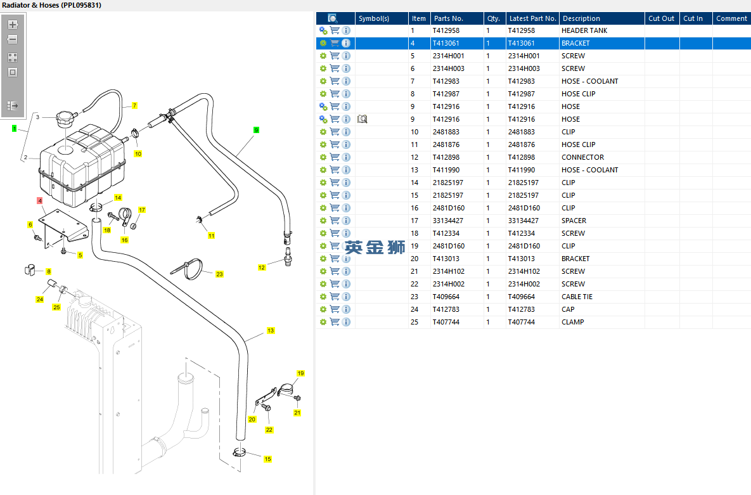Screen dimensions: 751x495
Task: Click the single square fit-view icon
Action: pyautogui.click(x=13, y=72)
